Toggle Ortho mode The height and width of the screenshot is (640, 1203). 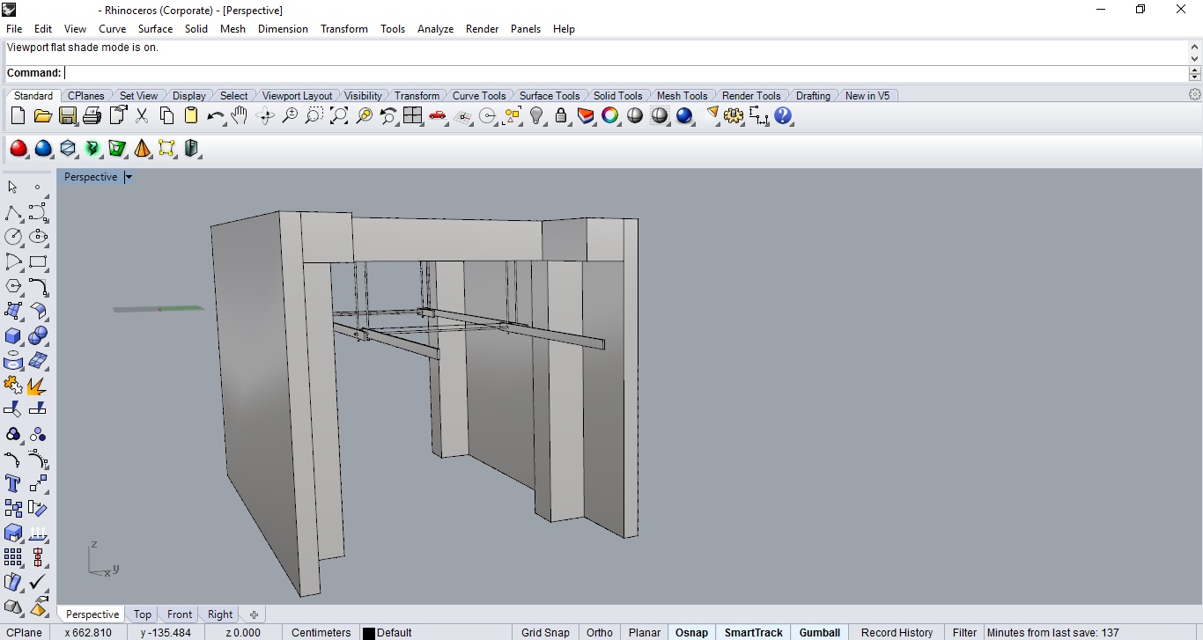coord(600,632)
